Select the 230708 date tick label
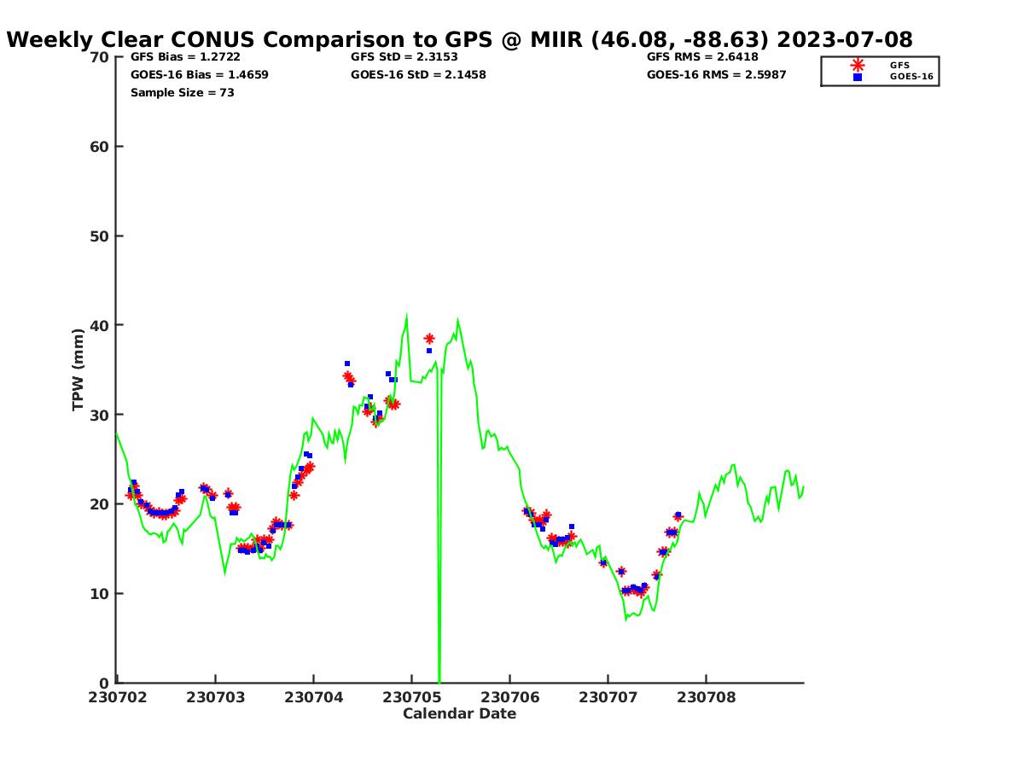1024x768 pixels. tap(705, 697)
